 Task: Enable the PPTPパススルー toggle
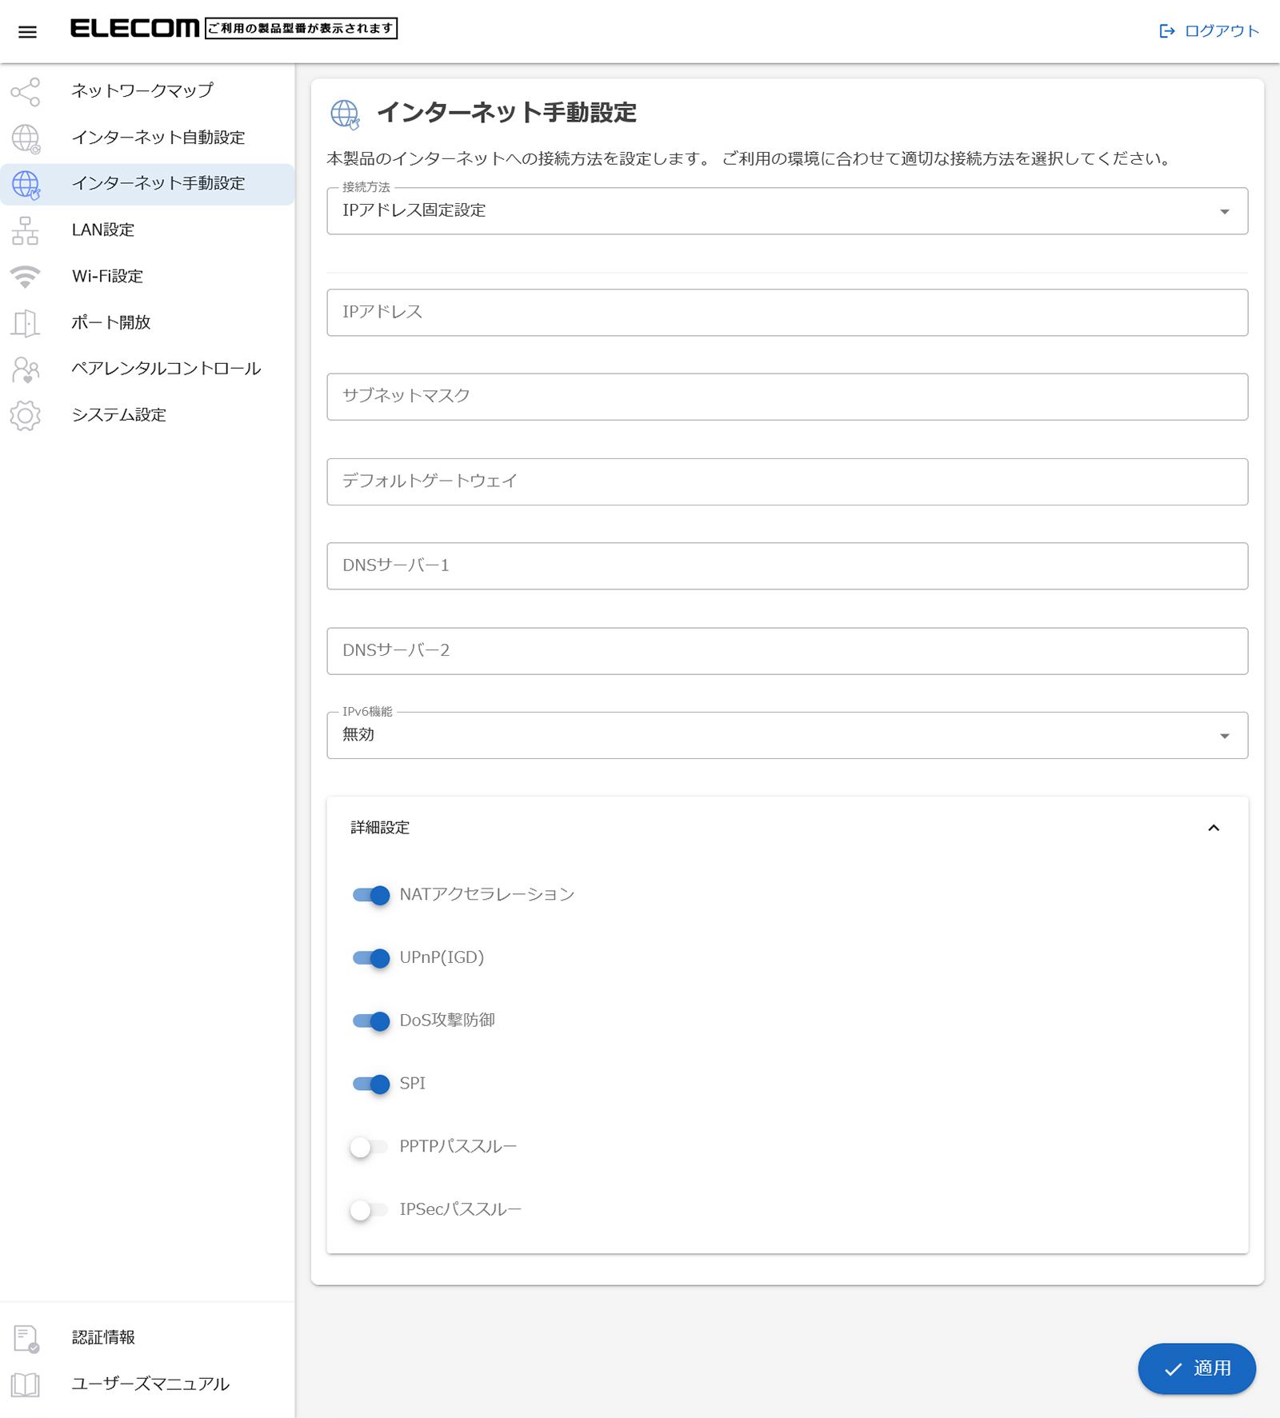(369, 1147)
